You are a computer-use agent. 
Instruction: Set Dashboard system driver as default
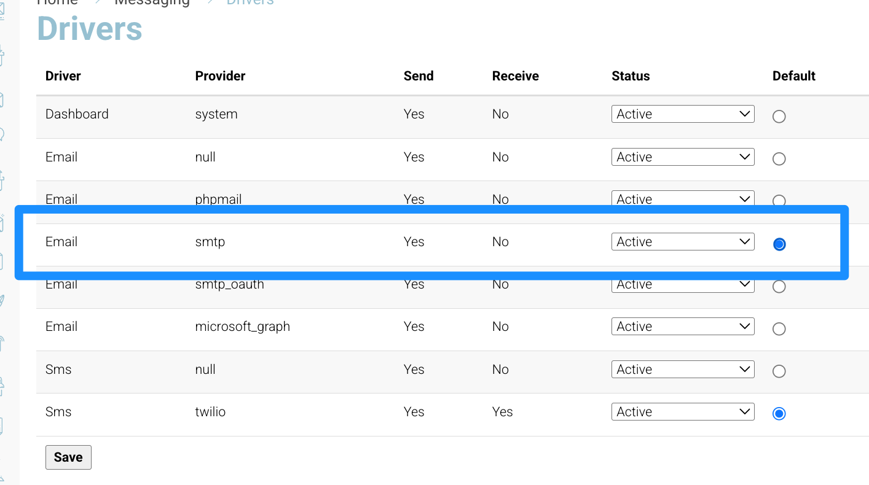pyautogui.click(x=779, y=117)
